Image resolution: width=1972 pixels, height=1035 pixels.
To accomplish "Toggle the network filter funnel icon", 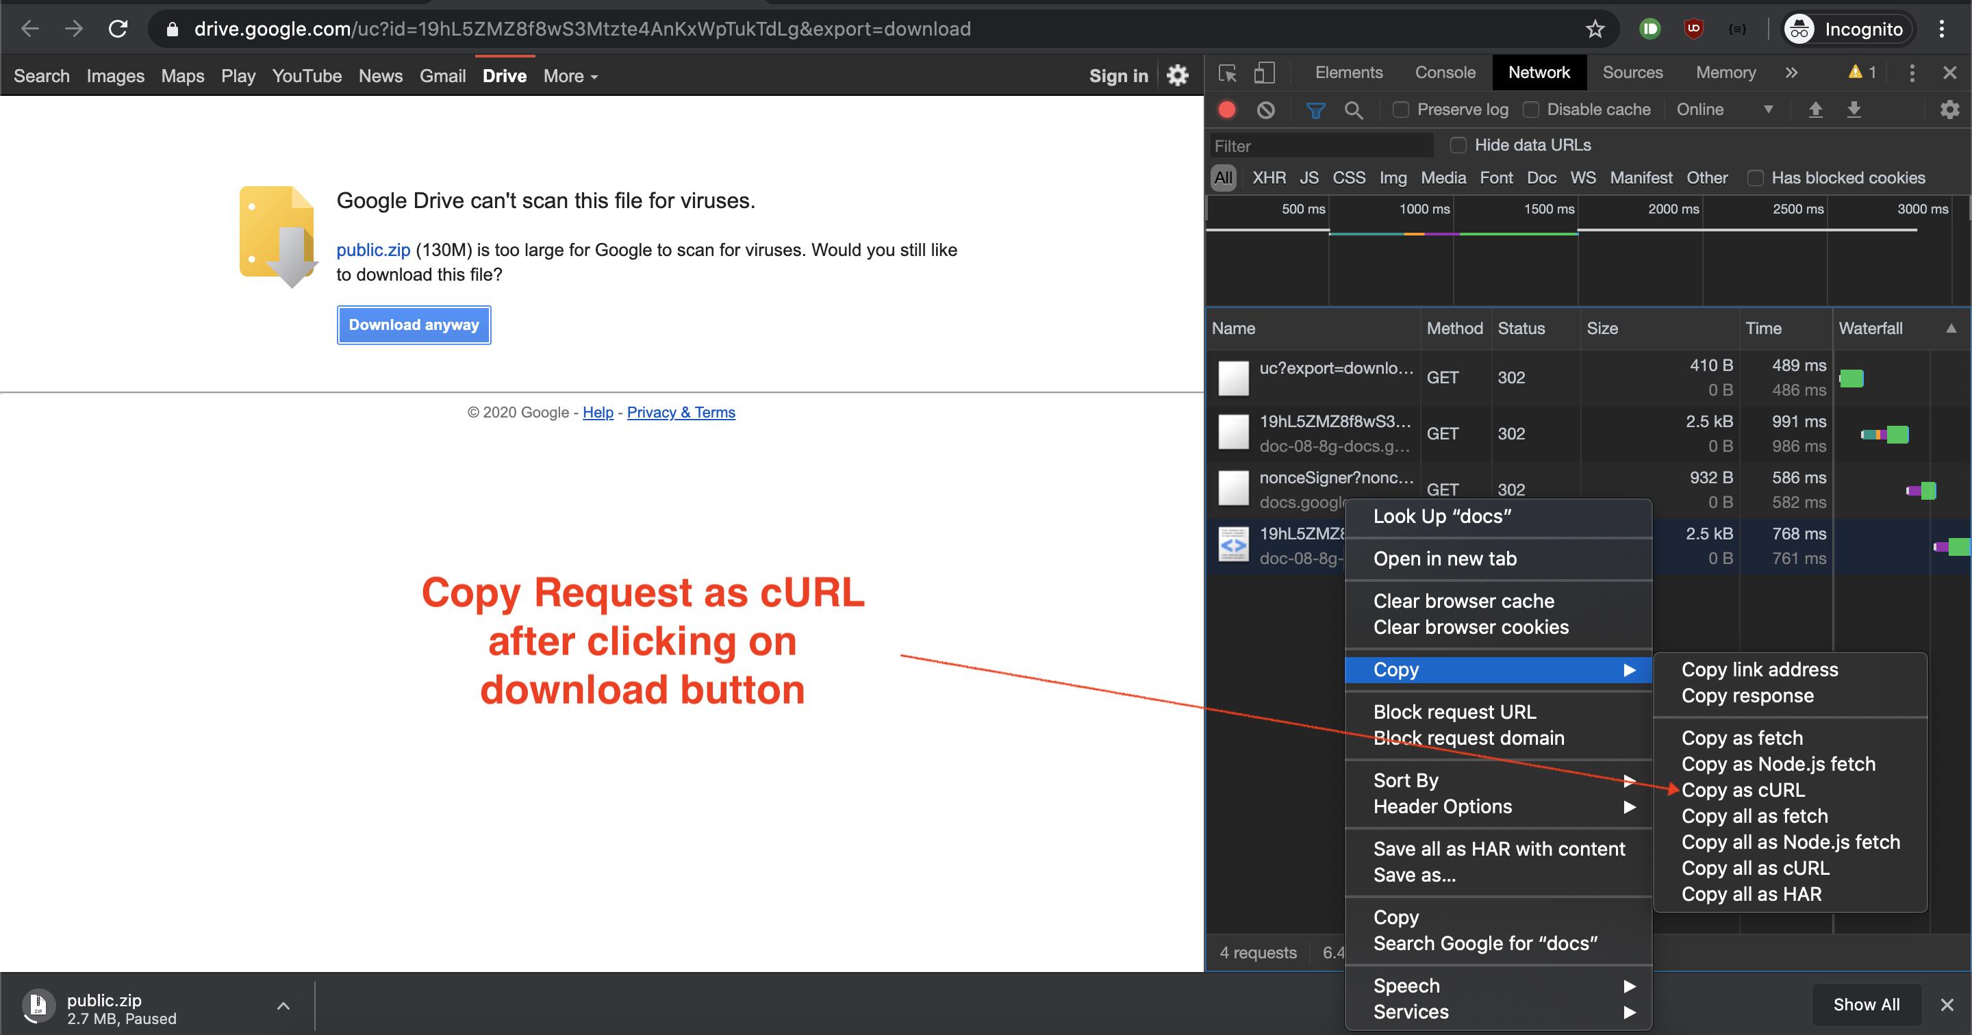I will [x=1315, y=110].
